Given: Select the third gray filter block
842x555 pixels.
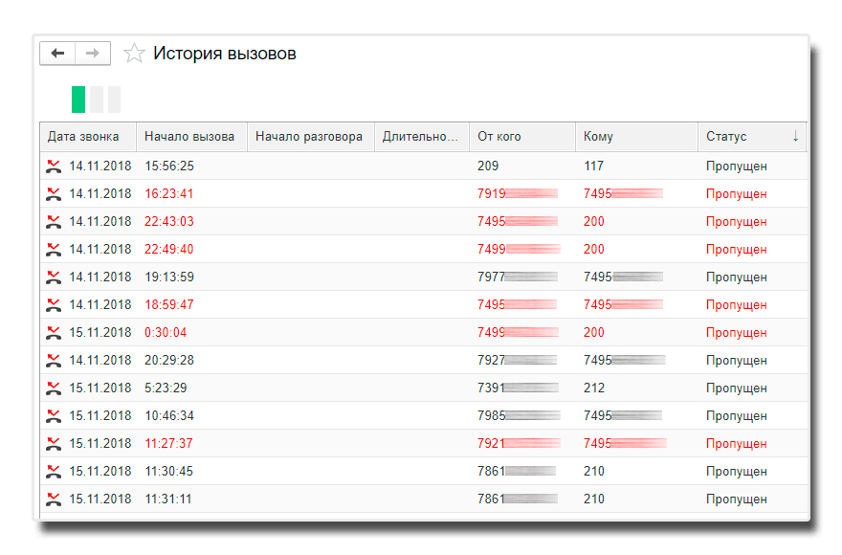Looking at the screenshot, I should coord(115,100).
